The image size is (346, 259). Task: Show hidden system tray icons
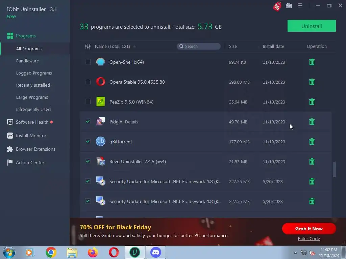point(295,253)
